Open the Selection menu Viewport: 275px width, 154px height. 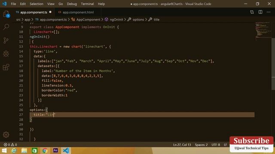click(x=36, y=4)
